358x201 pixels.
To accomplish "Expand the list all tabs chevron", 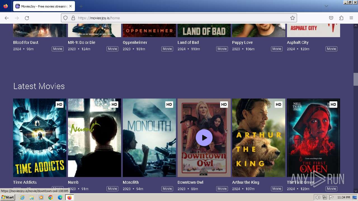I will (x=326, y=6).
